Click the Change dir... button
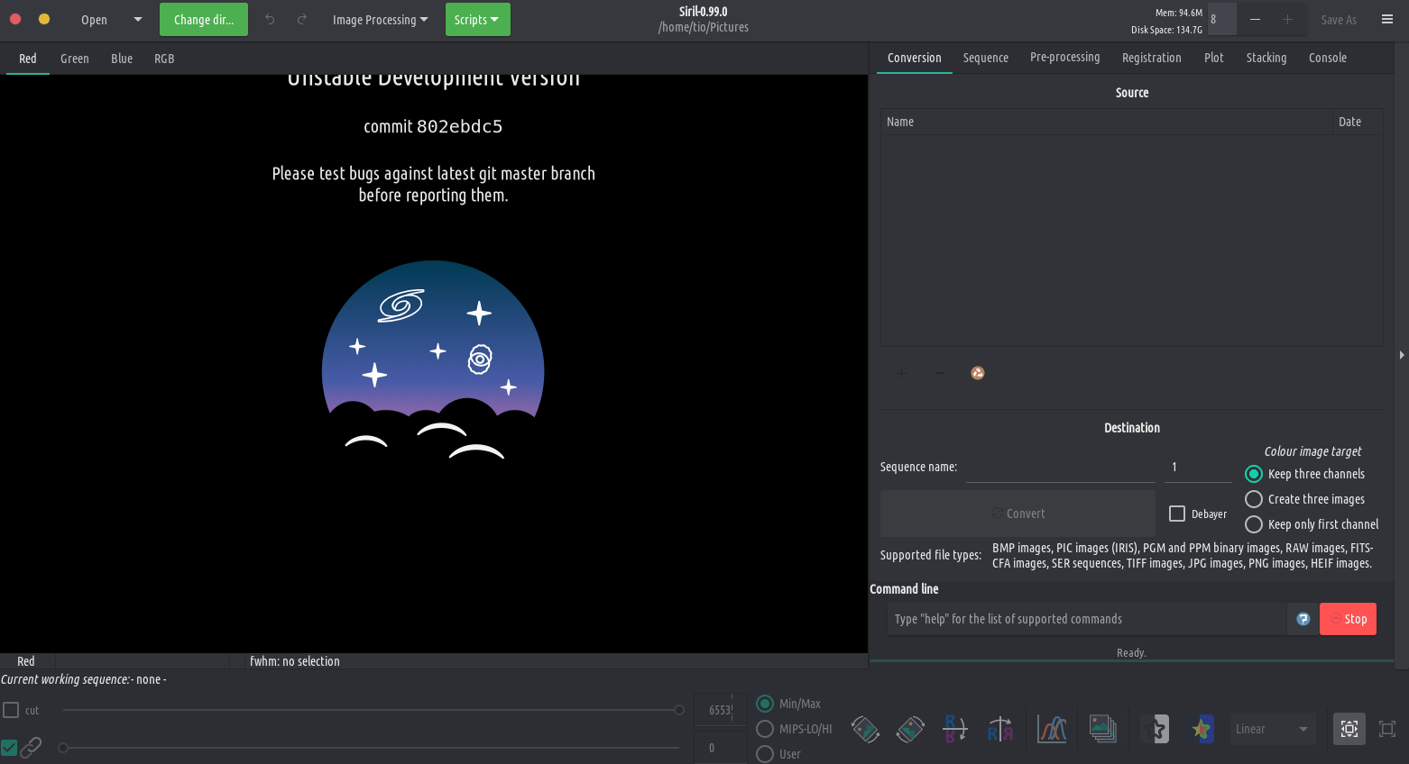 coord(204,20)
